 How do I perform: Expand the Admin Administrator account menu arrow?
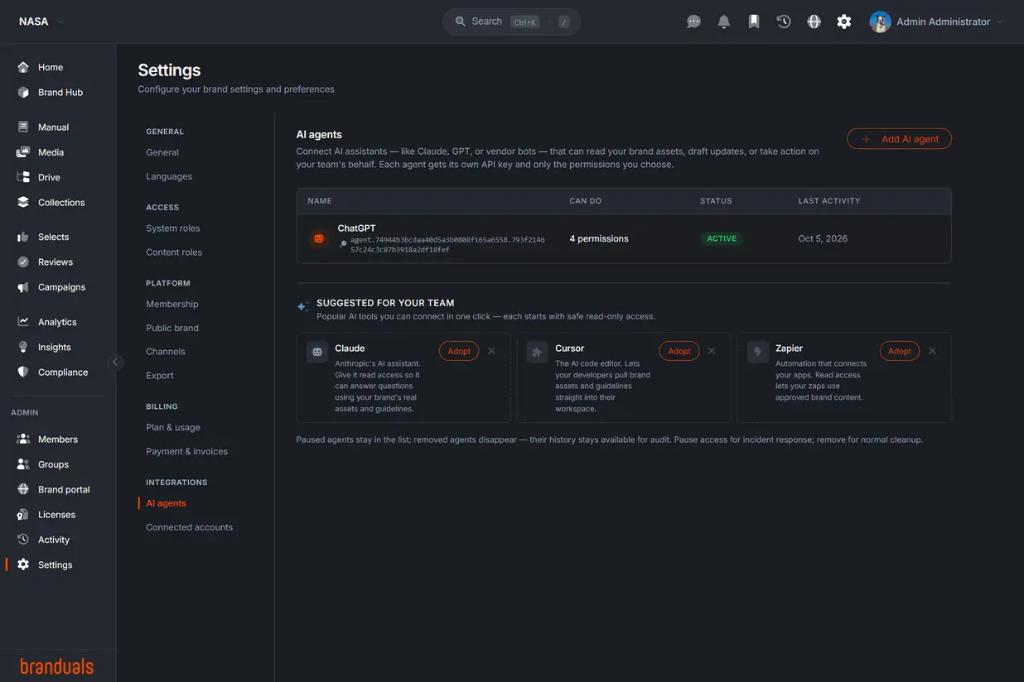point(1000,22)
